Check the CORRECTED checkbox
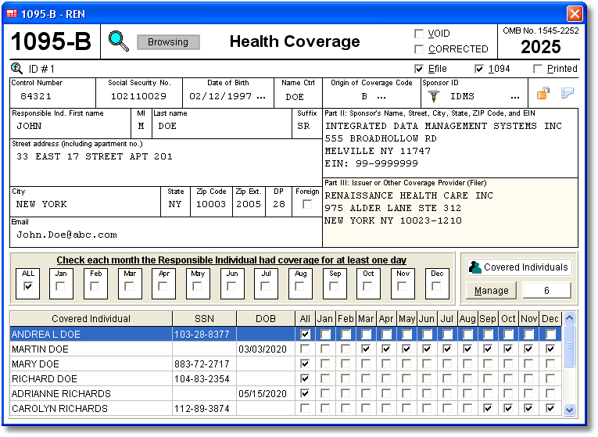The image size is (598, 437). [419, 49]
